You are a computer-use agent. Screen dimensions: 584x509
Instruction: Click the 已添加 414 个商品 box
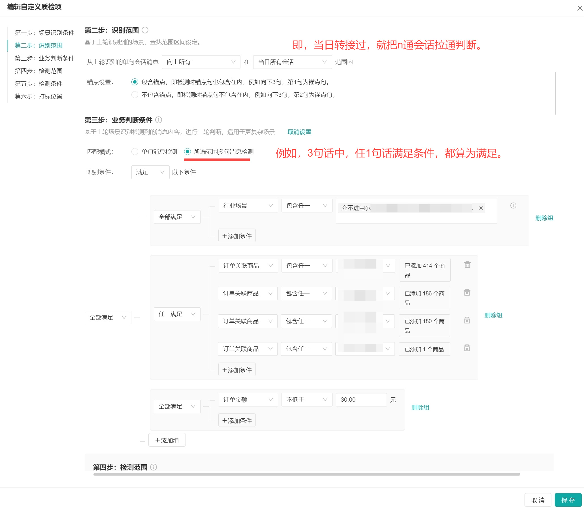425,270
